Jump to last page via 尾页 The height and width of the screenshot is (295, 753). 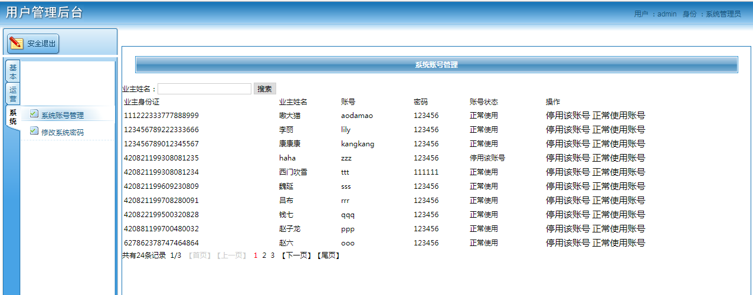point(328,255)
